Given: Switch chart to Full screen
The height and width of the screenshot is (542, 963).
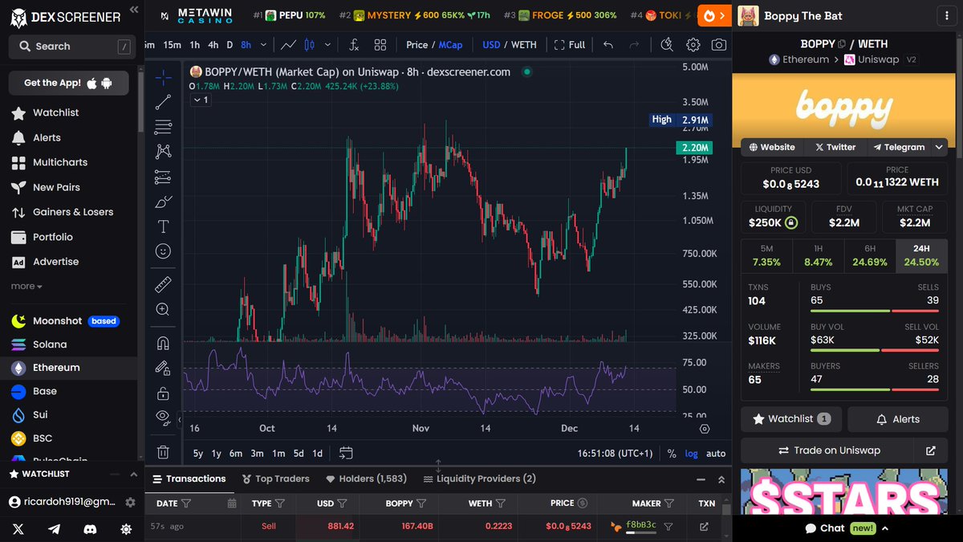Looking at the screenshot, I should pos(570,45).
